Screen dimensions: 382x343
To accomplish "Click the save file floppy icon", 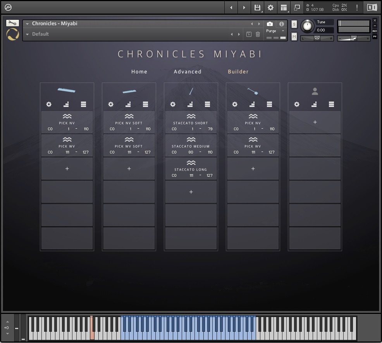I will [257, 7].
